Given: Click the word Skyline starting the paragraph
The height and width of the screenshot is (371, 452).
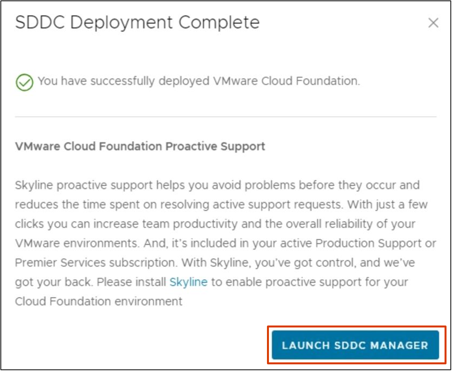Looking at the screenshot, I should tap(34, 185).
